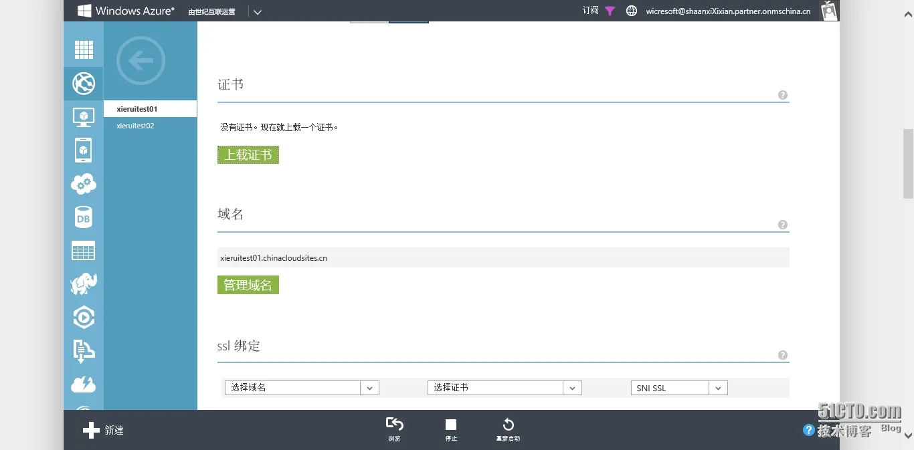Open the SNI SSL dropdown
The height and width of the screenshot is (450, 914).
(679, 388)
